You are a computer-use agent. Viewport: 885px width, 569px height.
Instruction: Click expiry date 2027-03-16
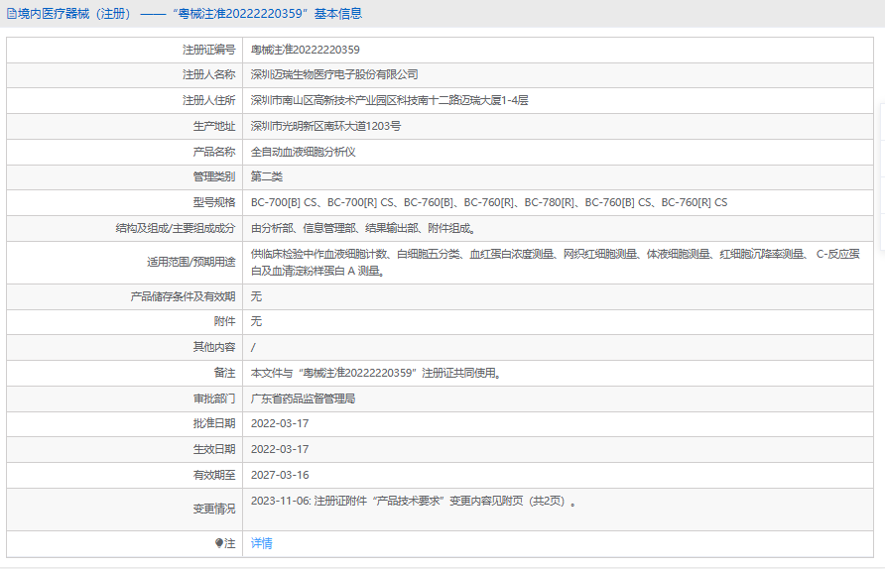point(280,475)
